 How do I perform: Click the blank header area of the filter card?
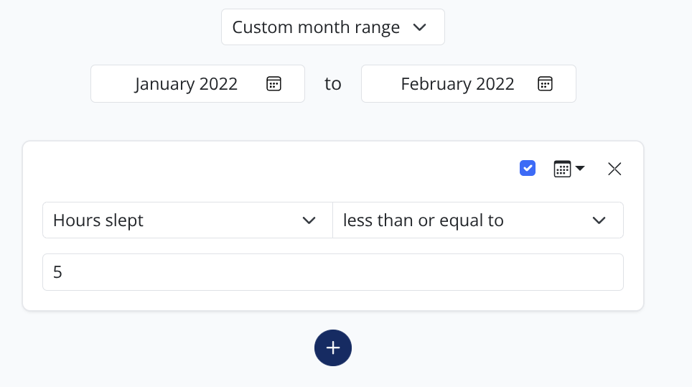click(273, 169)
